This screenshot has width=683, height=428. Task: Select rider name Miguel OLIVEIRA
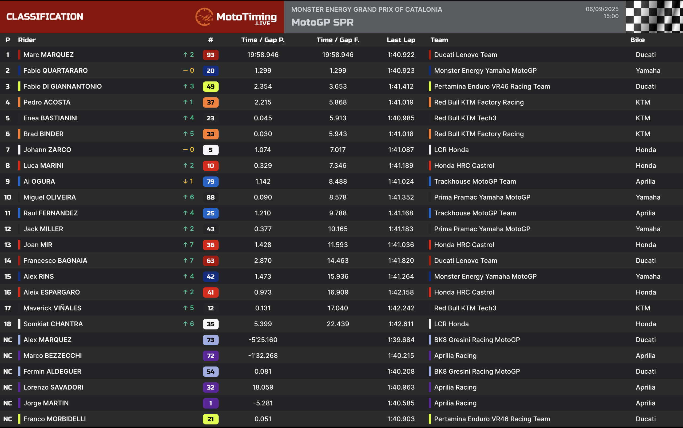point(50,197)
